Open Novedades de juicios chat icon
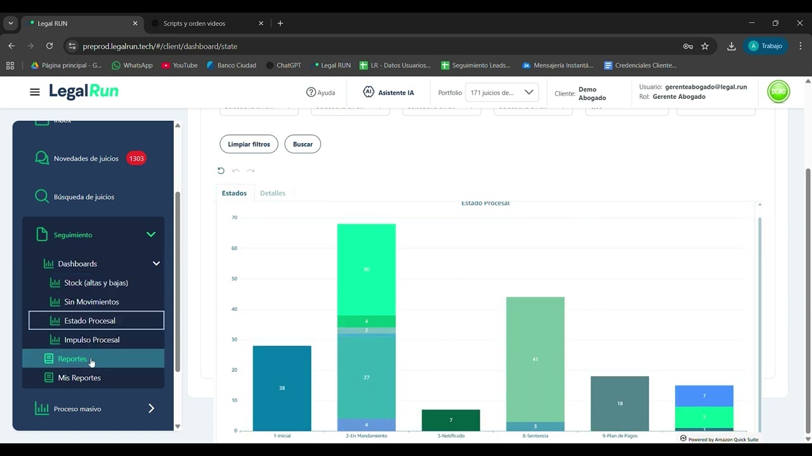Screen dimensions: 812x456 point(42,158)
